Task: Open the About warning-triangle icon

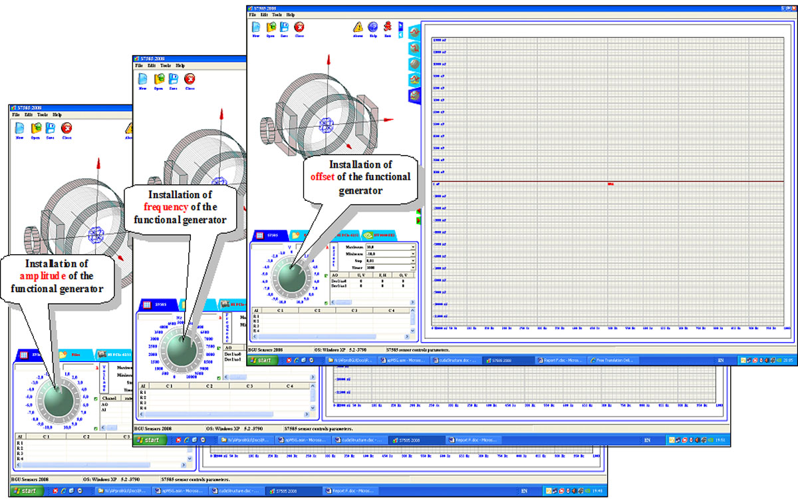Action: click(x=358, y=27)
